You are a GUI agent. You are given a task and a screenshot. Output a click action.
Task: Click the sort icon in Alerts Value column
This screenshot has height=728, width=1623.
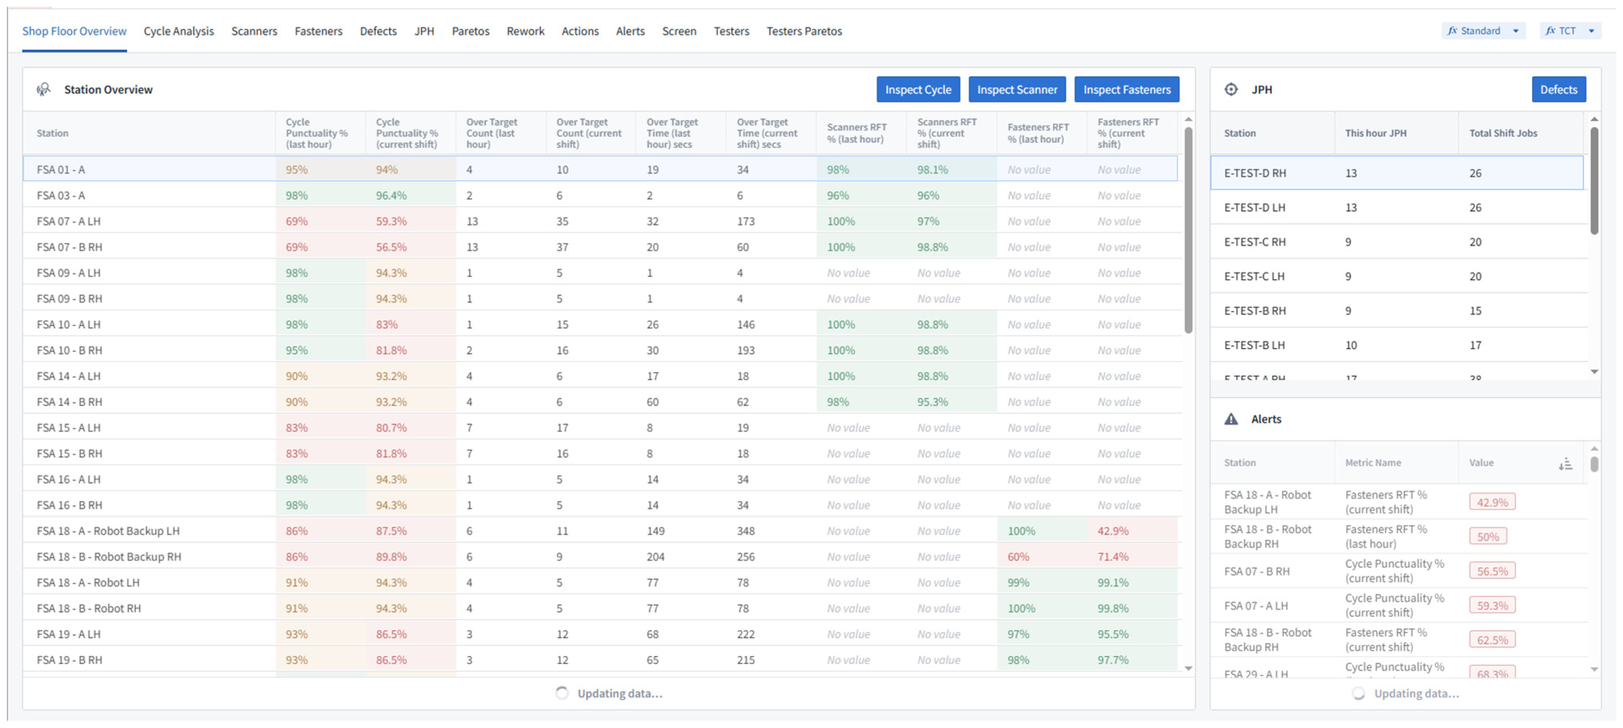pos(1565,464)
